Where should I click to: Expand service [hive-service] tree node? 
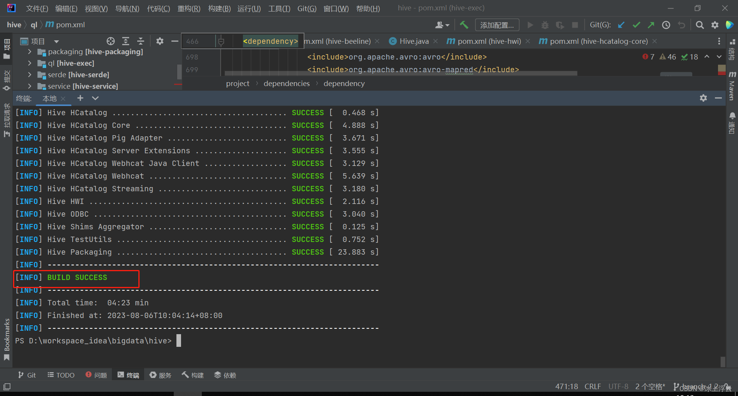tap(30, 86)
